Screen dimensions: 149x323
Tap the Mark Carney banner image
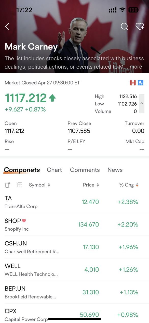[x=74, y=36]
